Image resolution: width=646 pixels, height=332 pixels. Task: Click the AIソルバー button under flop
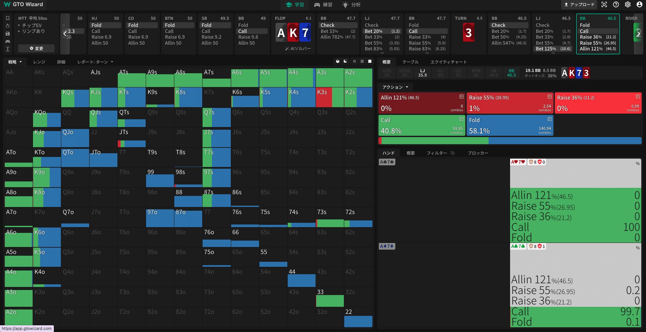298,49
